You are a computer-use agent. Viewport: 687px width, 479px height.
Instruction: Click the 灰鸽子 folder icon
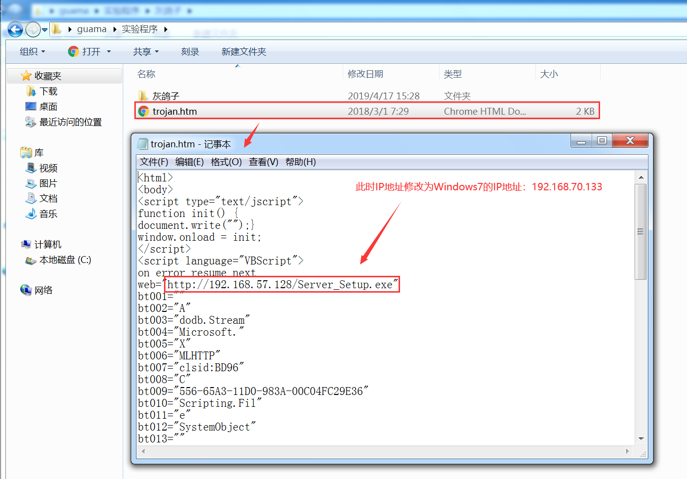point(143,95)
